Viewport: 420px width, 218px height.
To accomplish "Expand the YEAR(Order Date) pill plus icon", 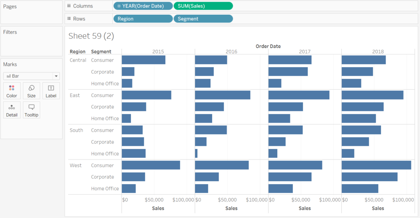I will (x=119, y=6).
